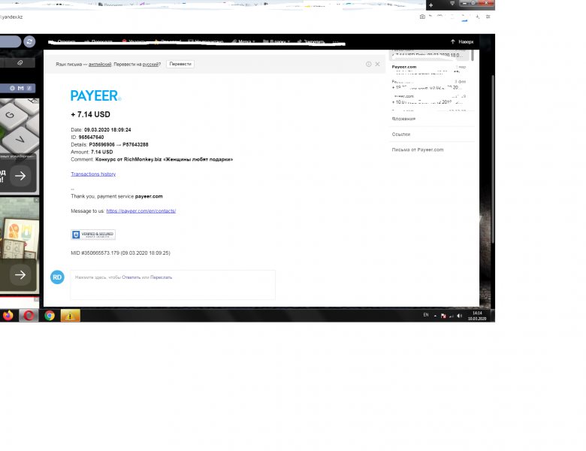
Task: Click the browser snapshot camera icon
Action: (x=422, y=17)
